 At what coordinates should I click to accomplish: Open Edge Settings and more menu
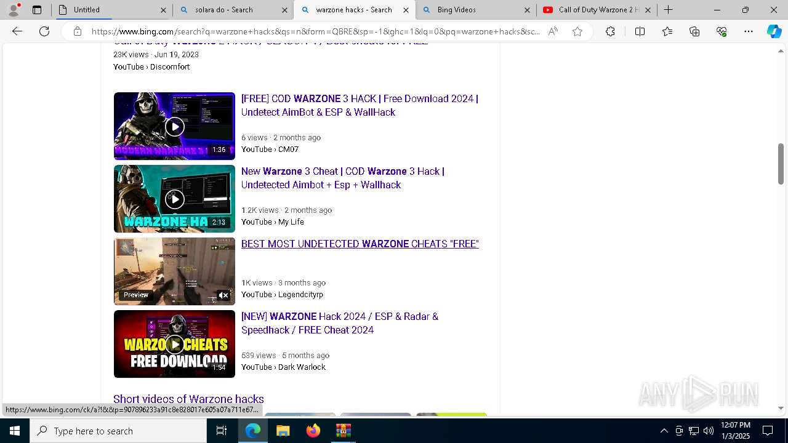click(x=749, y=31)
